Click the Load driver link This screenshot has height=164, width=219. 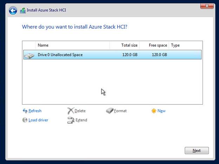(38, 120)
